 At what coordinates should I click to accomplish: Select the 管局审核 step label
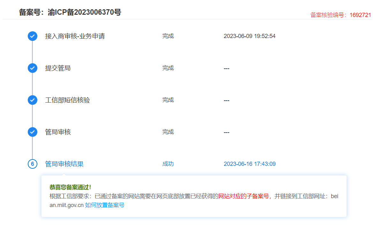coord(58,132)
